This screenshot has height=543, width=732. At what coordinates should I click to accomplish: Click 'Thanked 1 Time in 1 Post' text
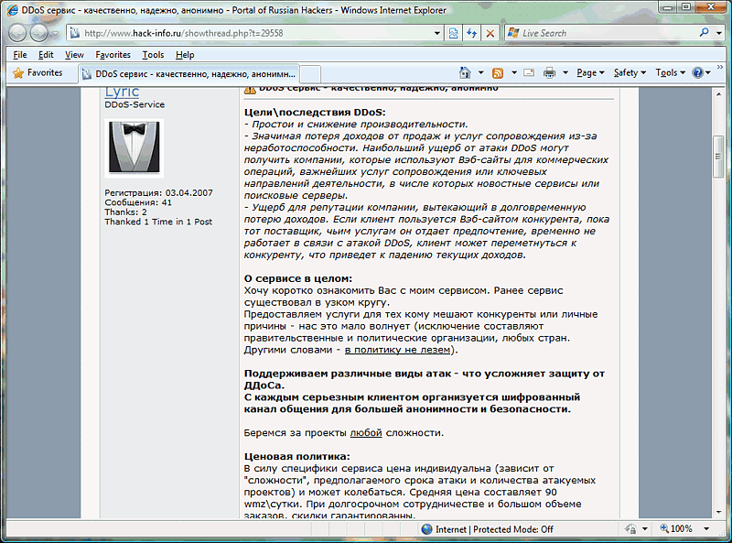point(158,222)
